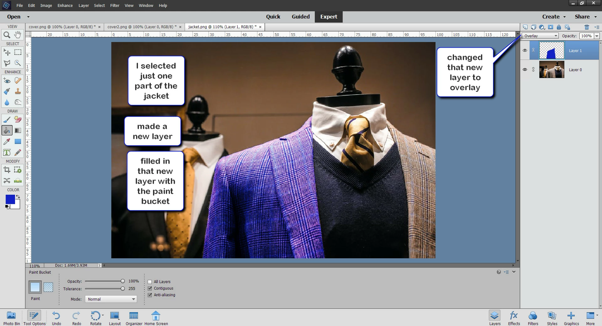Select the Zoom tool
The width and height of the screenshot is (602, 326).
pyautogui.click(x=7, y=35)
